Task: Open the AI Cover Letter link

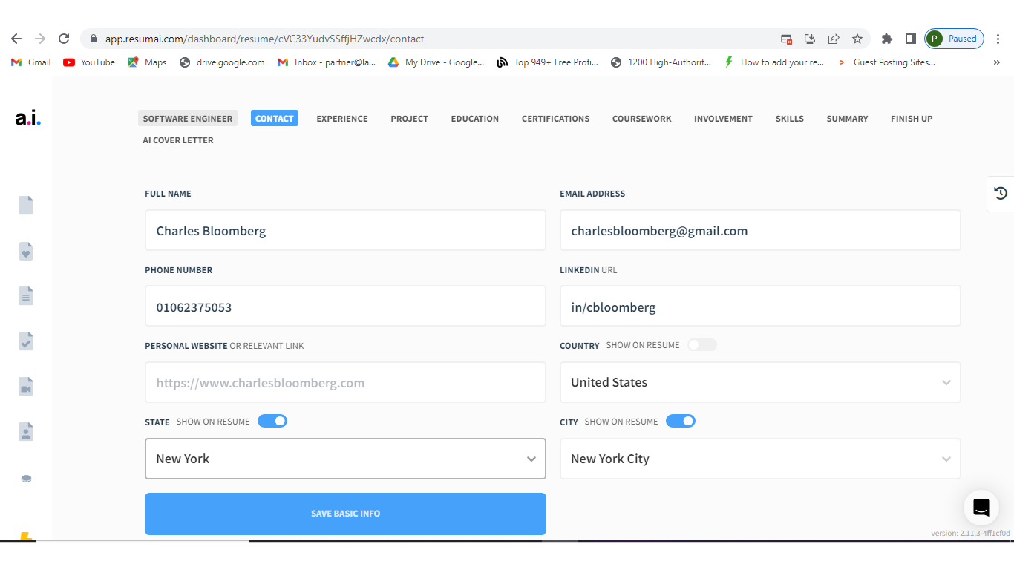Action: point(178,140)
